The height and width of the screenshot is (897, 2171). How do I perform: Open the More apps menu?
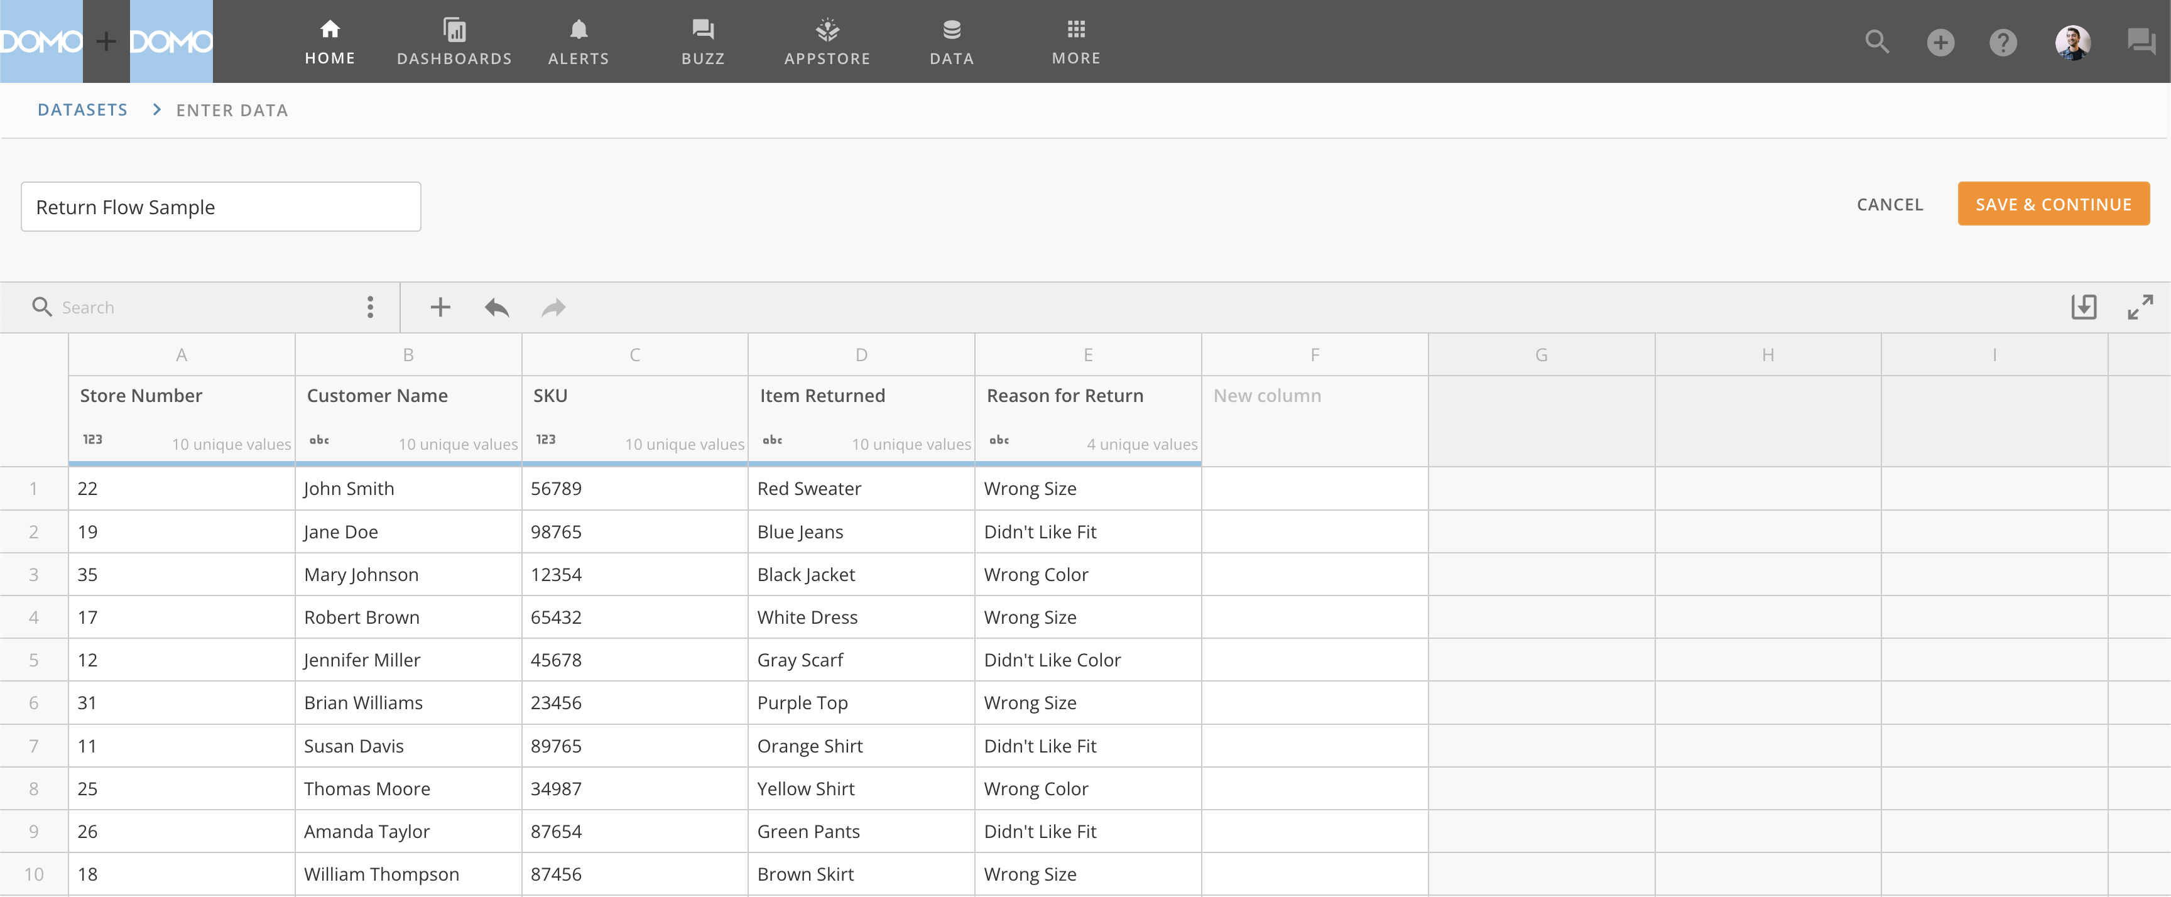tap(1075, 41)
